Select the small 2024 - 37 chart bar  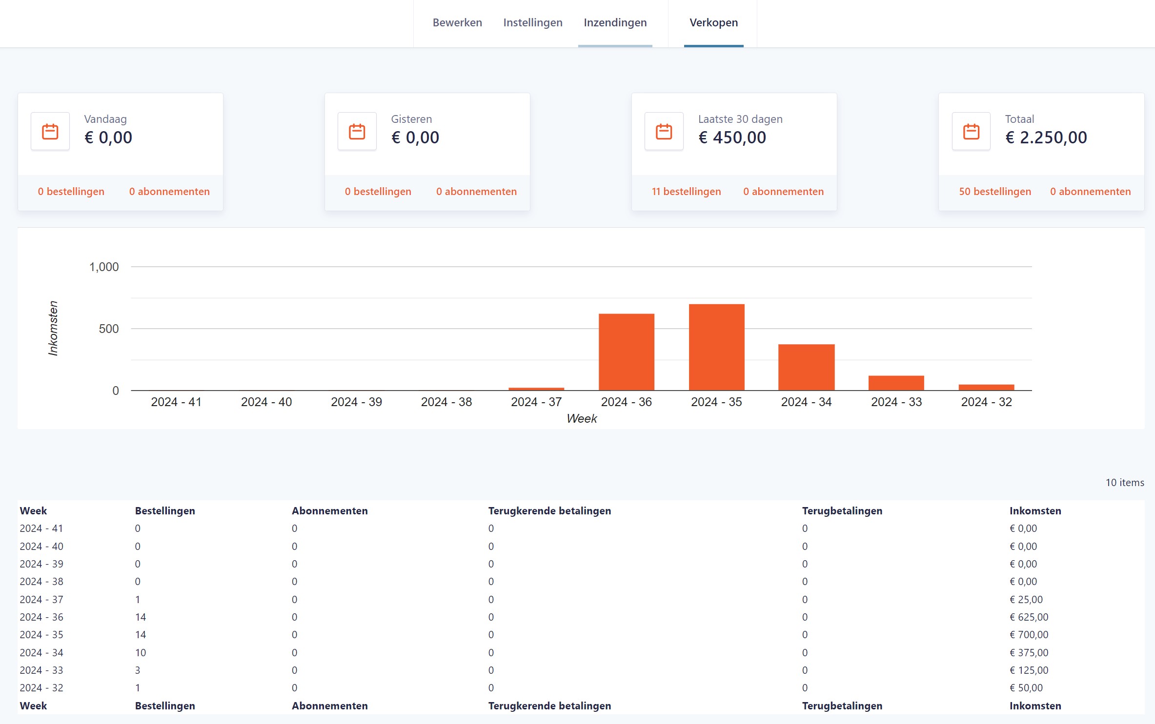coord(536,389)
